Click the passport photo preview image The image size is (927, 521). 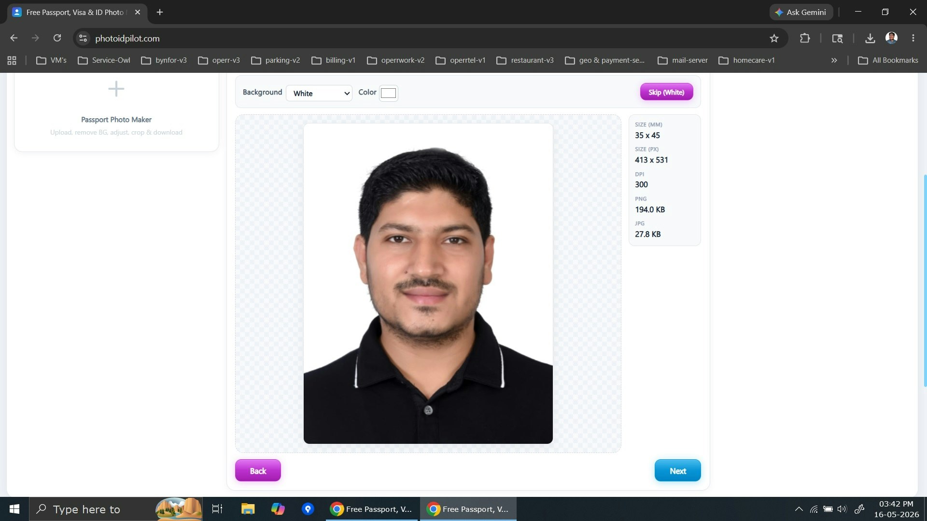click(x=428, y=284)
